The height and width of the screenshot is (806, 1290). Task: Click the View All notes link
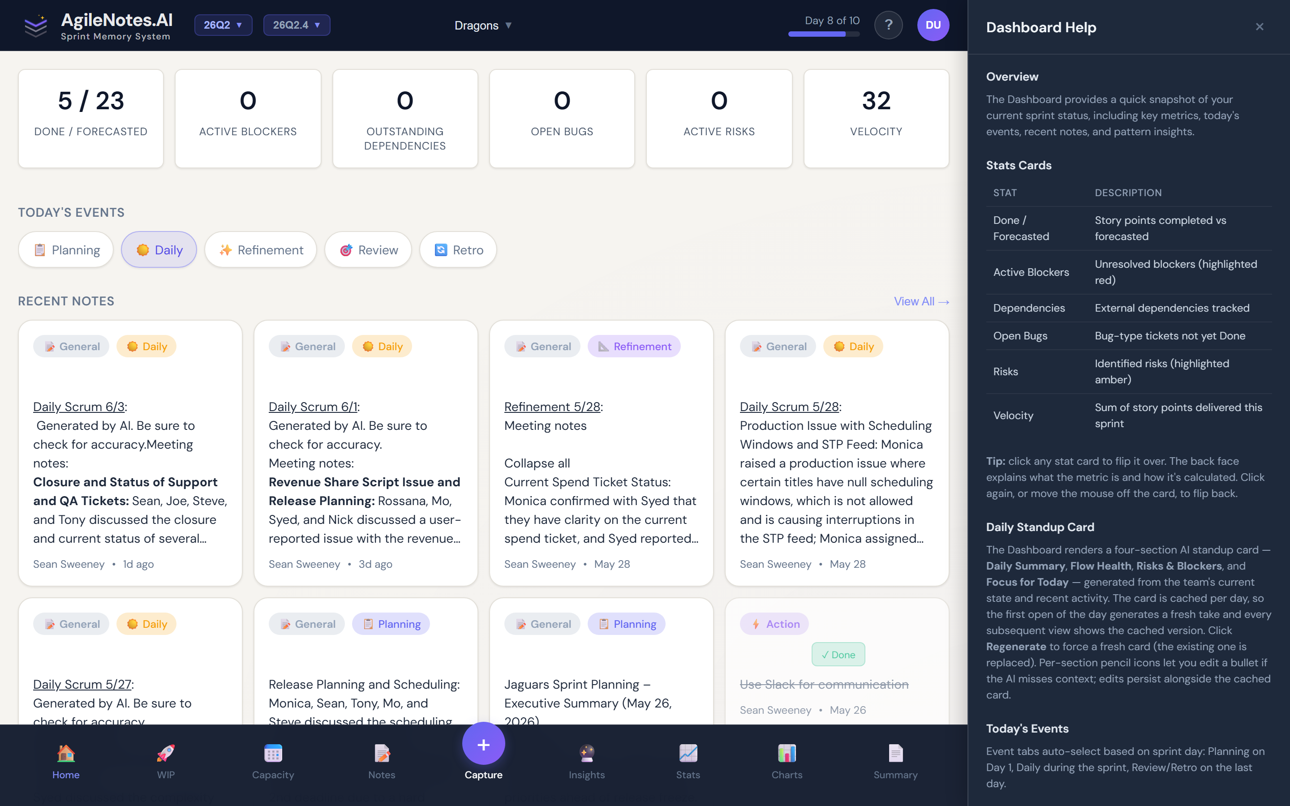coord(922,301)
